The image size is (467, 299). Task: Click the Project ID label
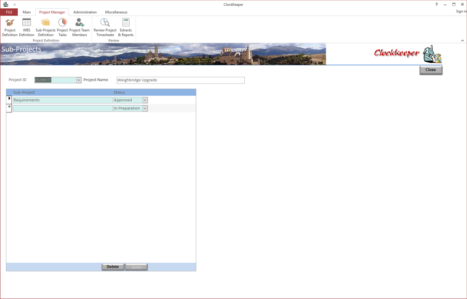click(x=17, y=80)
